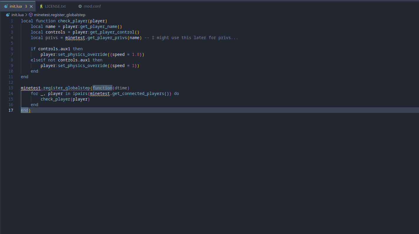The width and height of the screenshot is (419, 234).
Task: Close the init.lua editor tab
Action: tap(31, 6)
